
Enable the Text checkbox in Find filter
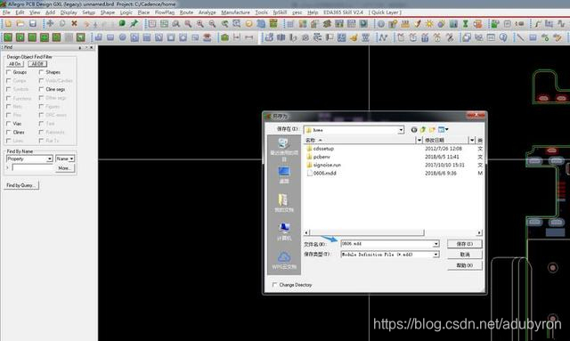pos(41,124)
